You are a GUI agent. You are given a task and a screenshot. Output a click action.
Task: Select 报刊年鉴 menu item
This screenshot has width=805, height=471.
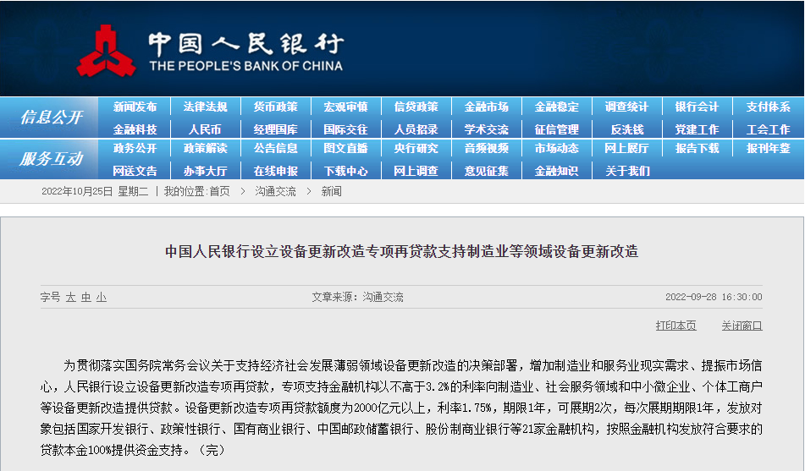tap(768, 148)
